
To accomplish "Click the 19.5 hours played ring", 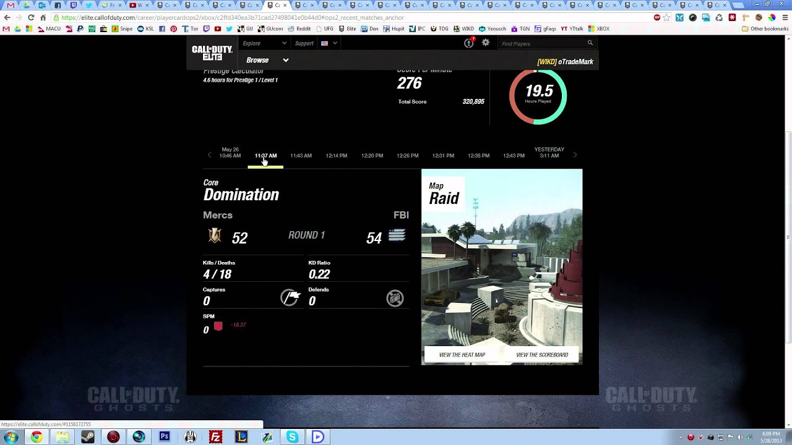I will [x=538, y=96].
